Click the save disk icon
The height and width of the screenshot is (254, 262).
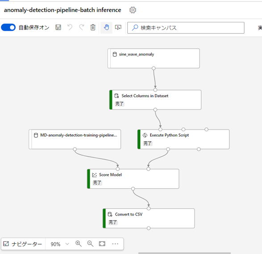pyautogui.click(x=58, y=27)
